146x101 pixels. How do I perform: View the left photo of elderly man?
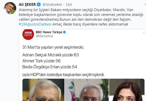(x=43, y=90)
